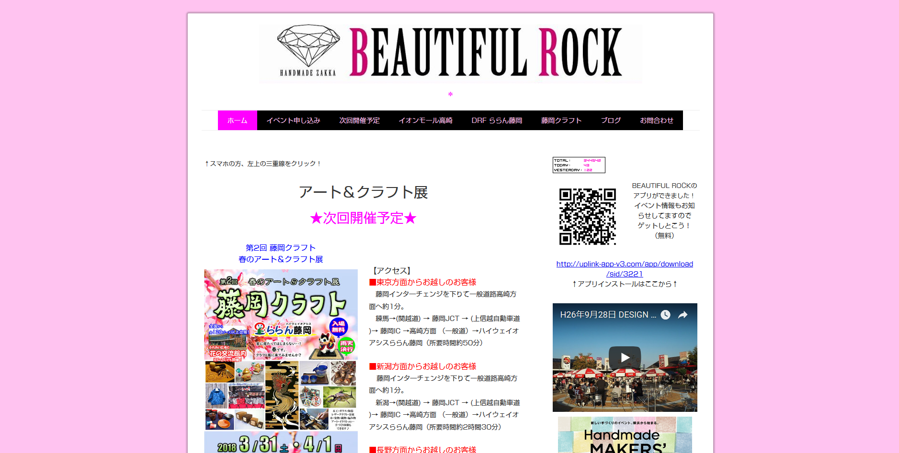This screenshot has width=899, height=453.
Task: Select DRF ららん藤岡 menu item
Action: tap(497, 120)
